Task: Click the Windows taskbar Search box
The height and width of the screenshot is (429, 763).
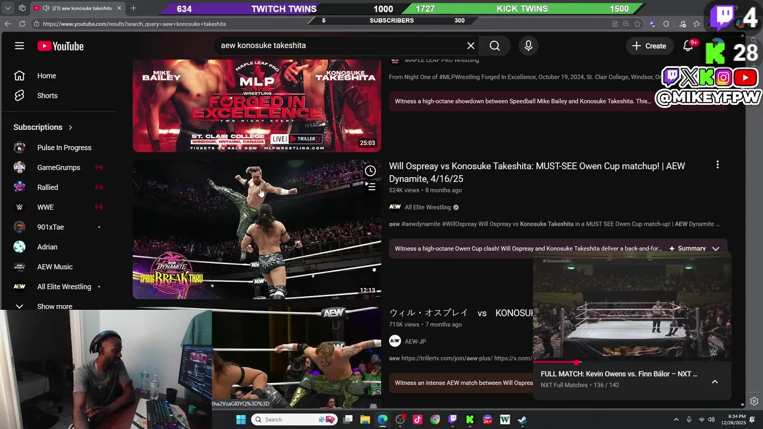Action: (294, 419)
